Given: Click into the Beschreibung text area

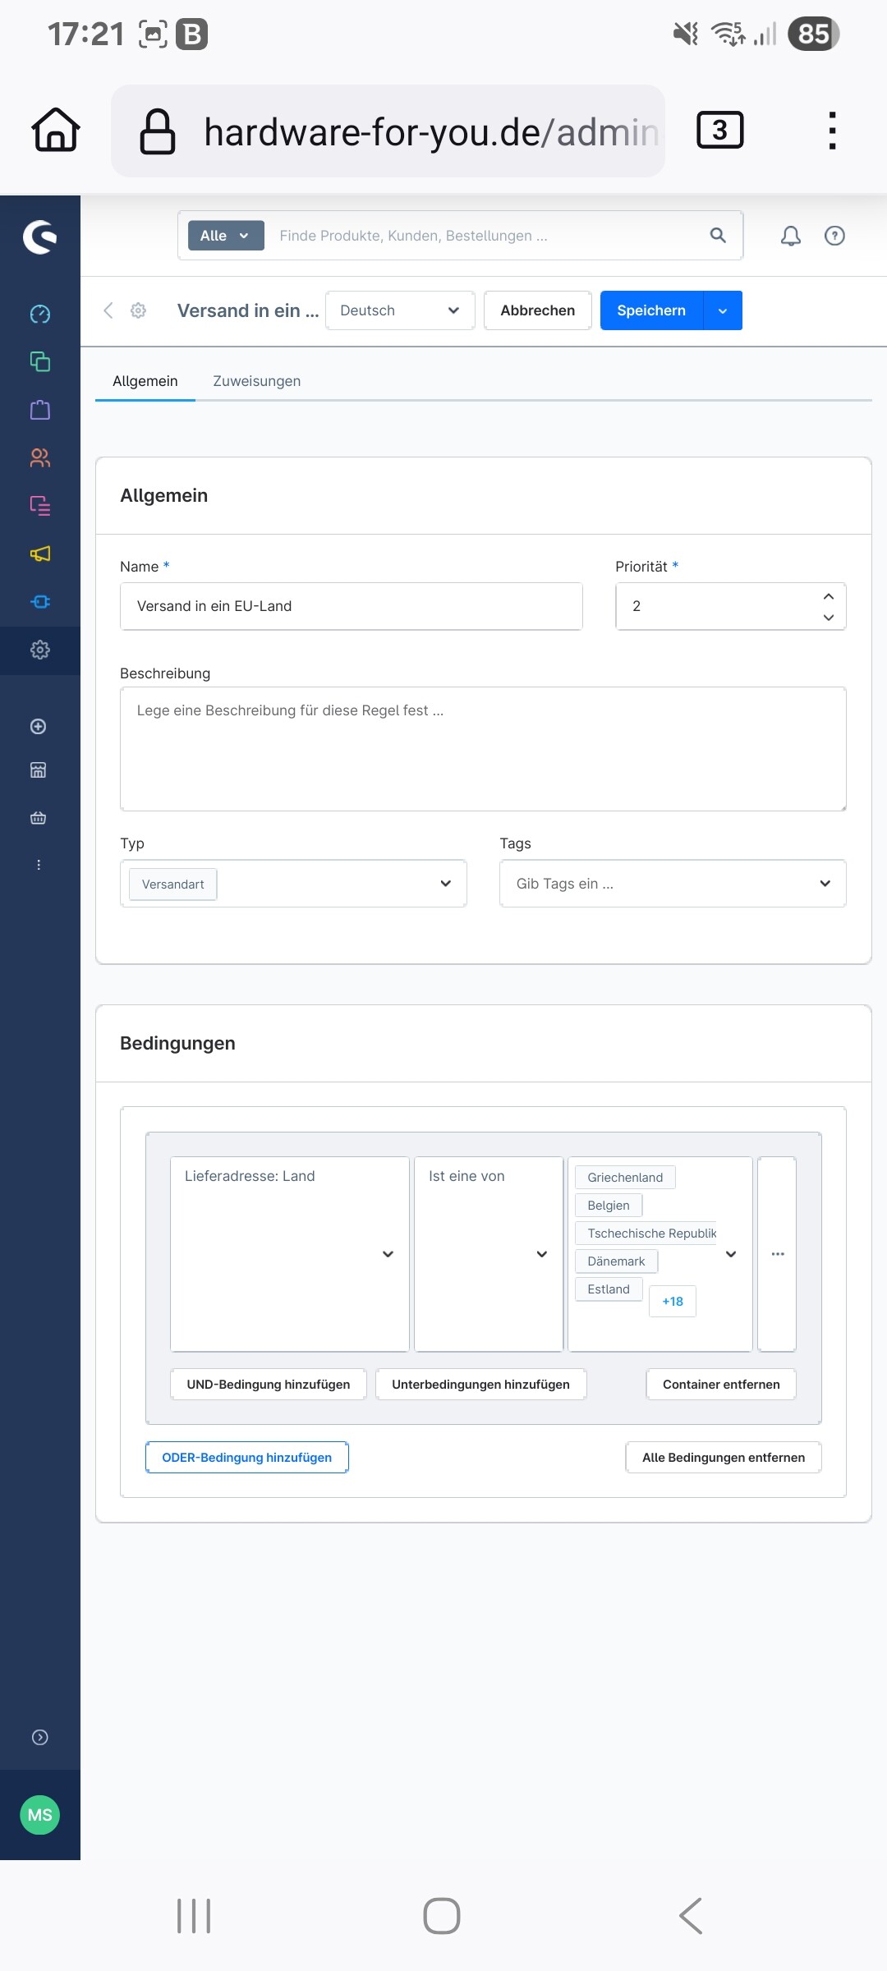Looking at the screenshot, I should (x=483, y=749).
